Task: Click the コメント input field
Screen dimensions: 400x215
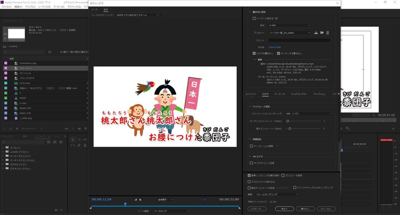Action: [299, 40]
